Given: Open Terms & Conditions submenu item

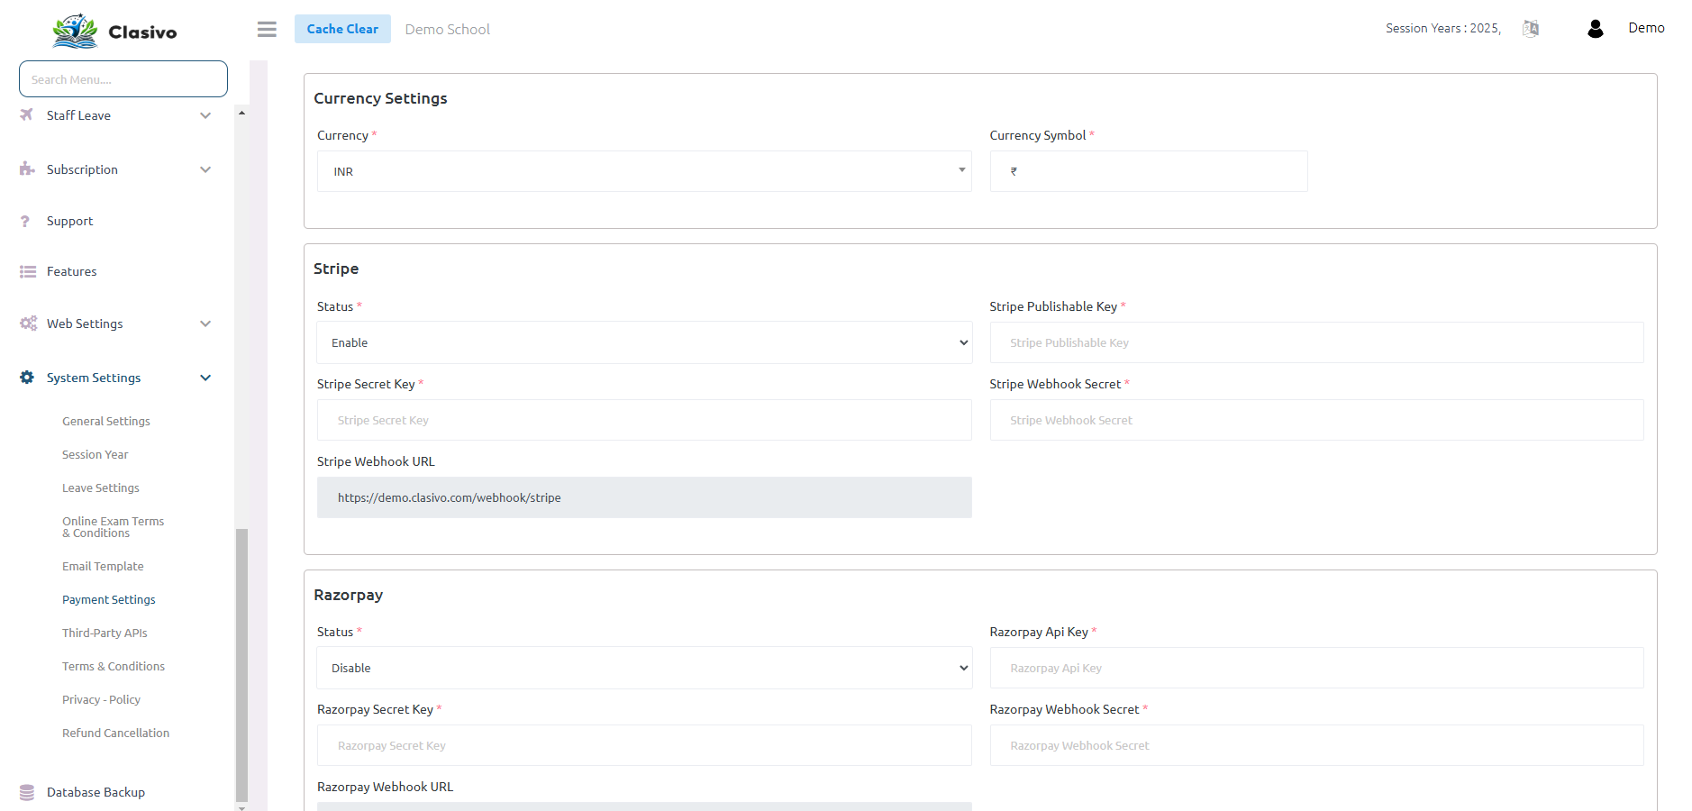Looking at the screenshot, I should point(114,666).
